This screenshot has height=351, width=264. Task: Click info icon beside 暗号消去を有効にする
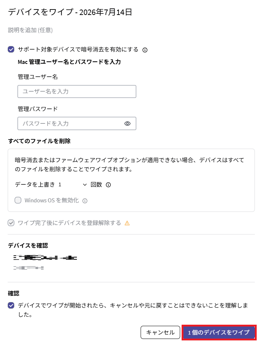click(145, 50)
